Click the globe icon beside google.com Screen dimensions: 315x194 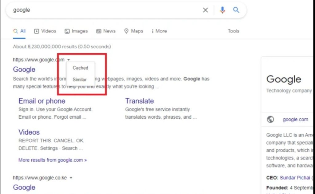tap(270, 119)
